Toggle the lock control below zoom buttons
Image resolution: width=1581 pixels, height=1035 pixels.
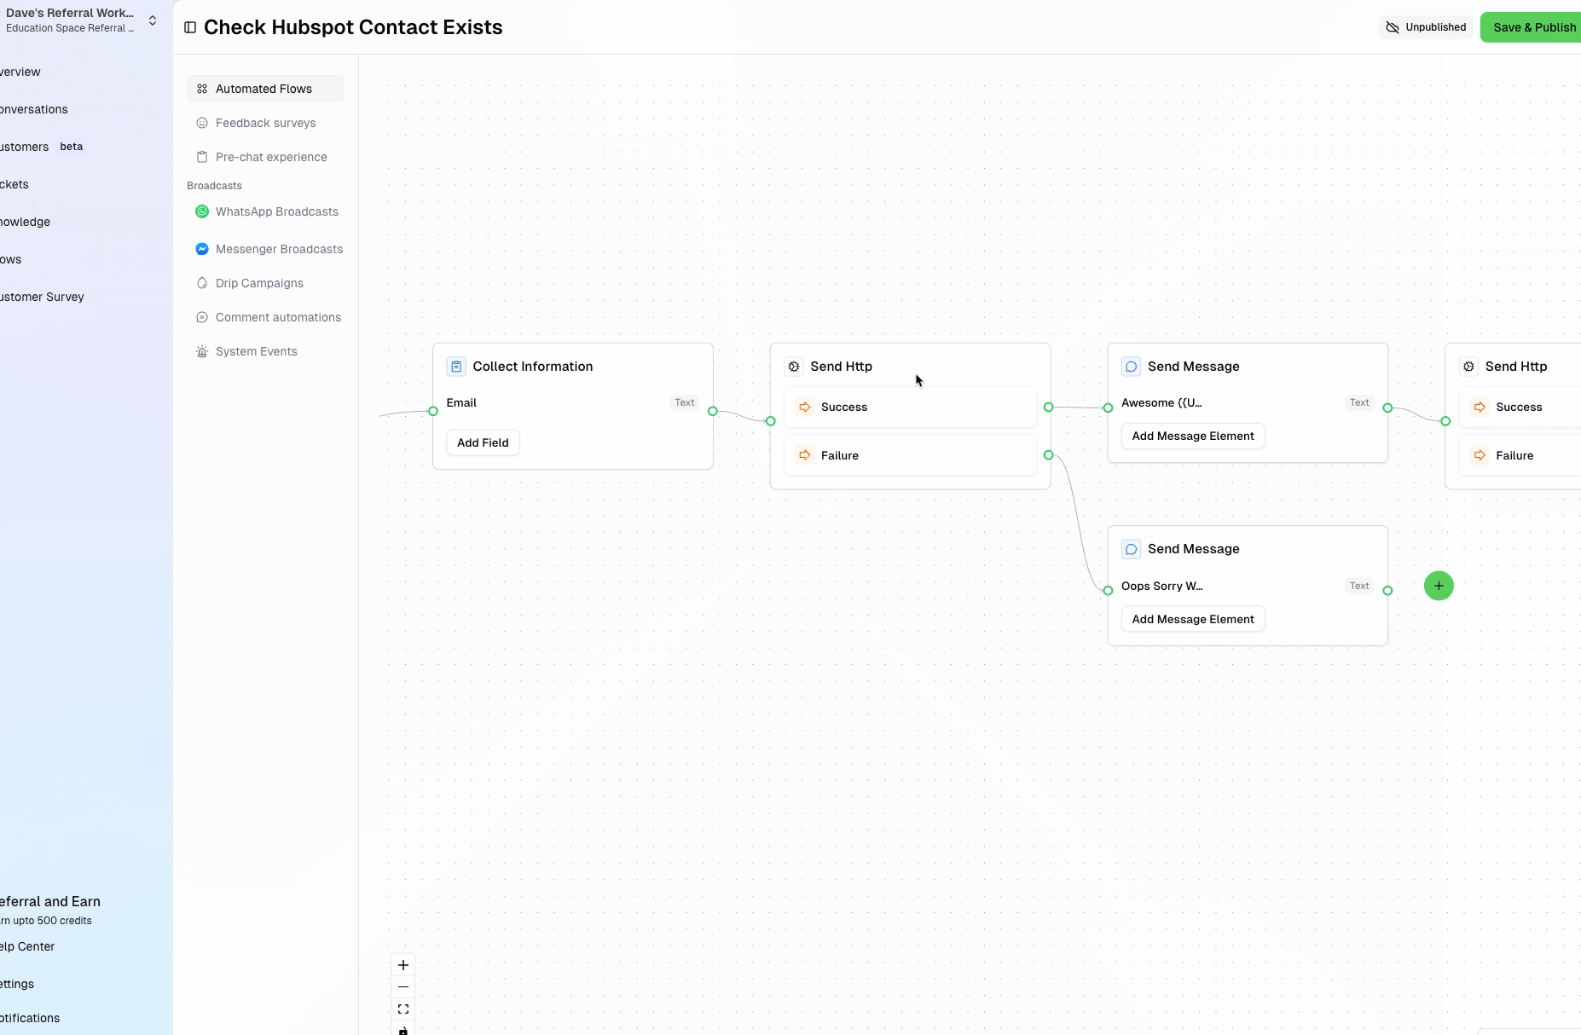point(402,1030)
